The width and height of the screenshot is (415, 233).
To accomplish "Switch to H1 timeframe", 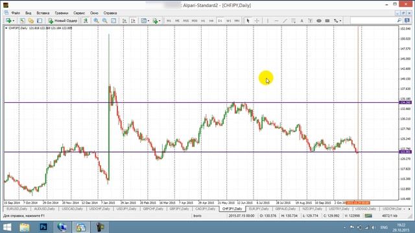I will click(203, 21).
